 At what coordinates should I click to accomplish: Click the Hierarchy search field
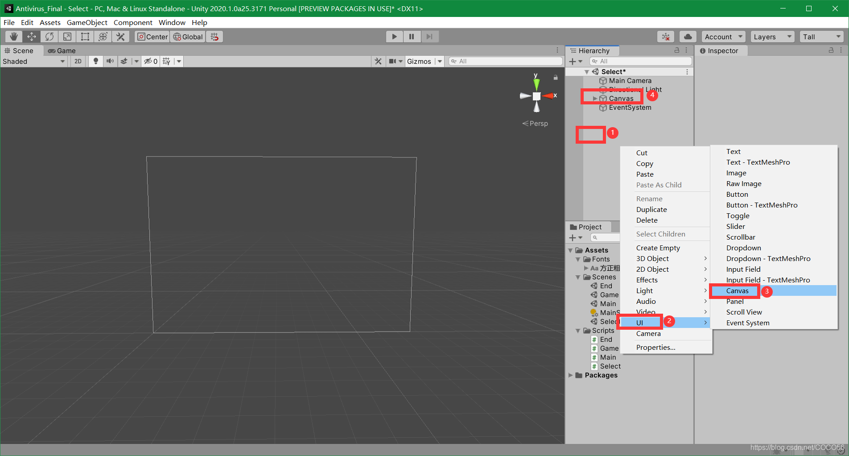pos(641,61)
